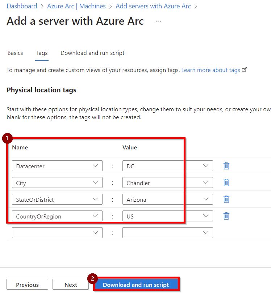Open Azure Arc | Machines breadcrumb
Image resolution: width=271 pixels, height=293 pixels.
76,6
